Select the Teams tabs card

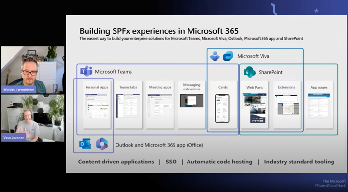coord(128,104)
